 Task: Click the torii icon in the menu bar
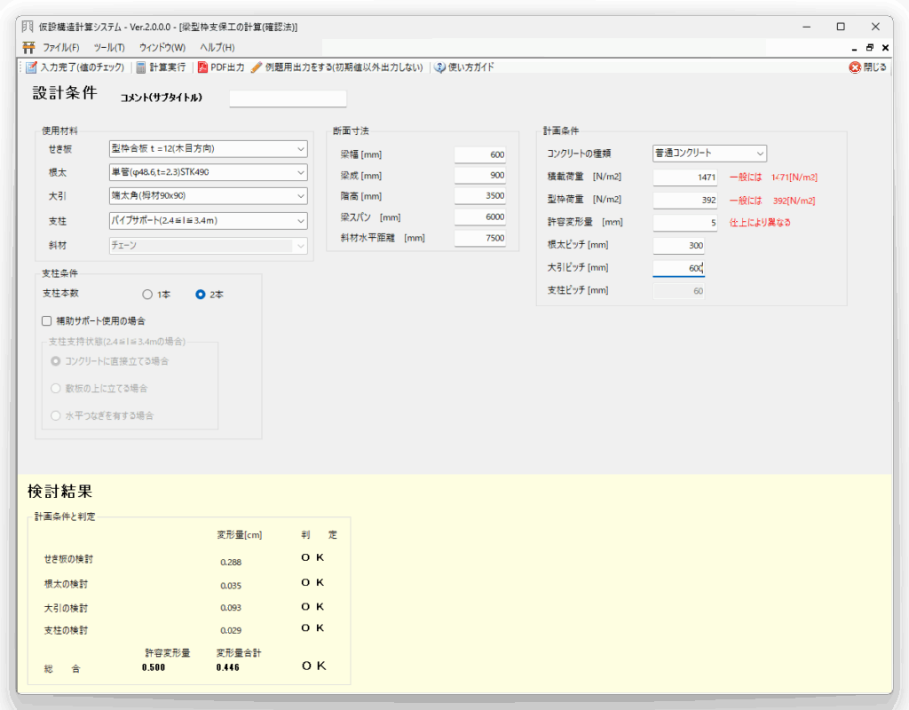click(x=28, y=48)
